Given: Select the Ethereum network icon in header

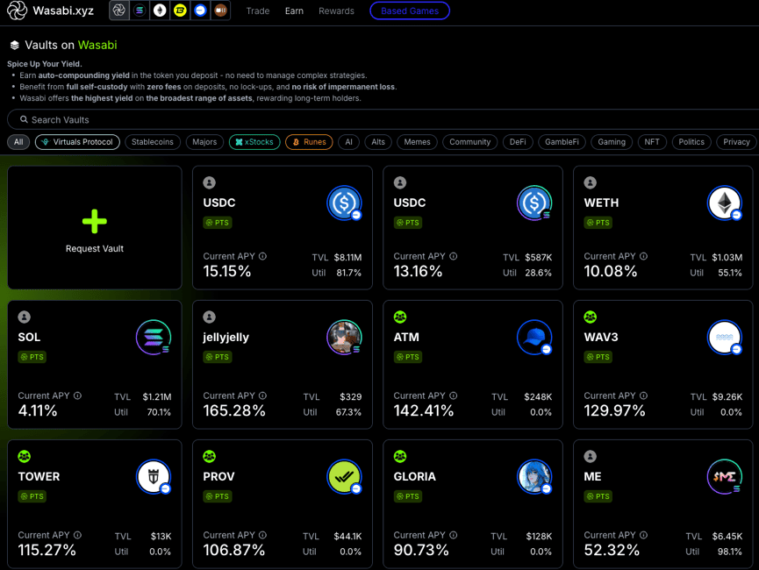Looking at the screenshot, I should [160, 11].
